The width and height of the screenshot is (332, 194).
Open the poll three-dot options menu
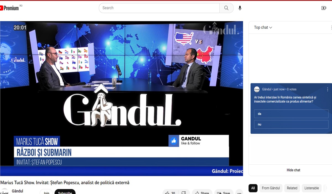pyautogui.click(x=328, y=89)
